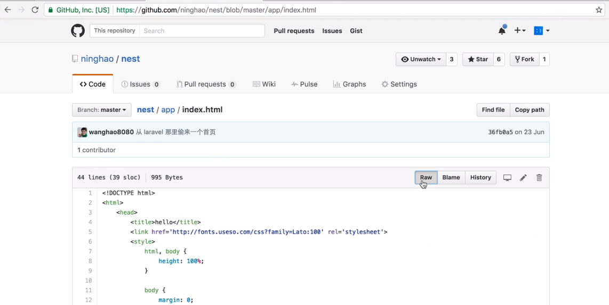Open Blame view
609x305 pixels.
tap(451, 177)
